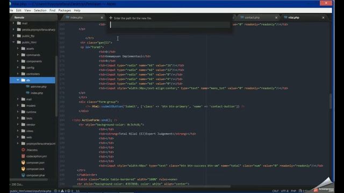Open the Edit menu

click(19, 10)
